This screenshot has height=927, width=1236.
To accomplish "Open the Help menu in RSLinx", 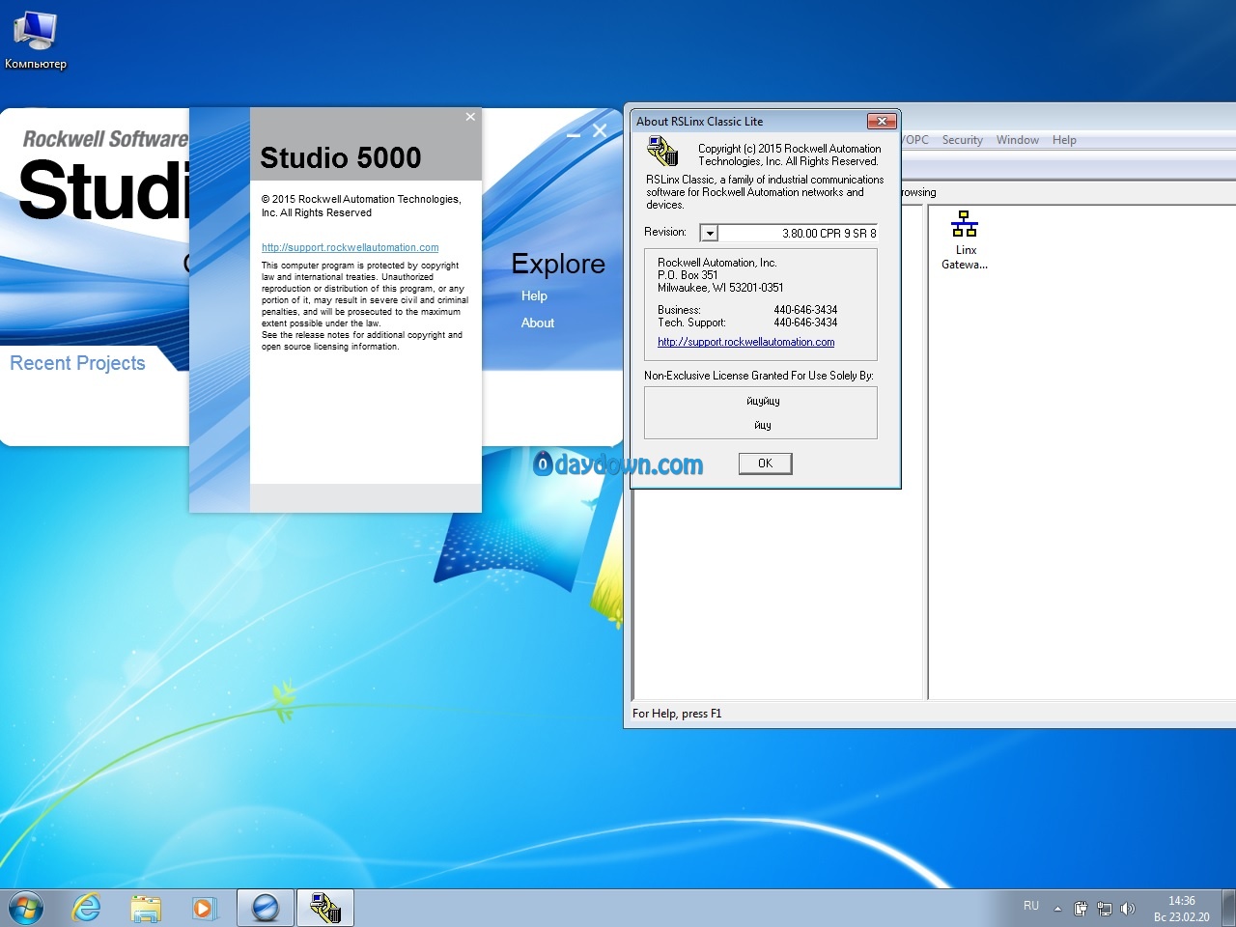I will click(1064, 140).
